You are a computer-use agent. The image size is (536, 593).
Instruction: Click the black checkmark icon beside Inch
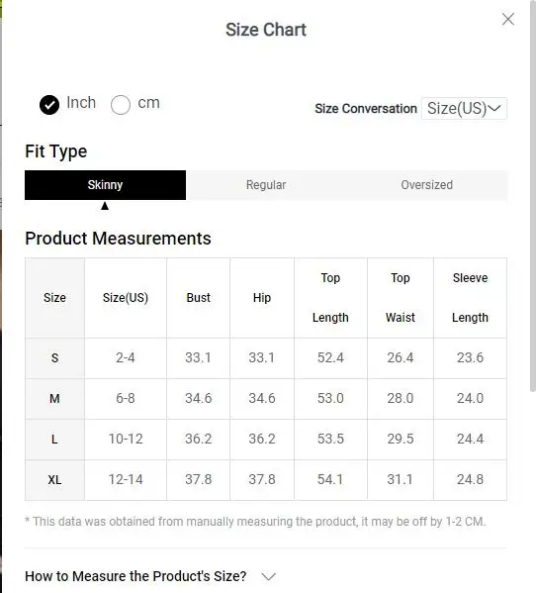tap(49, 105)
